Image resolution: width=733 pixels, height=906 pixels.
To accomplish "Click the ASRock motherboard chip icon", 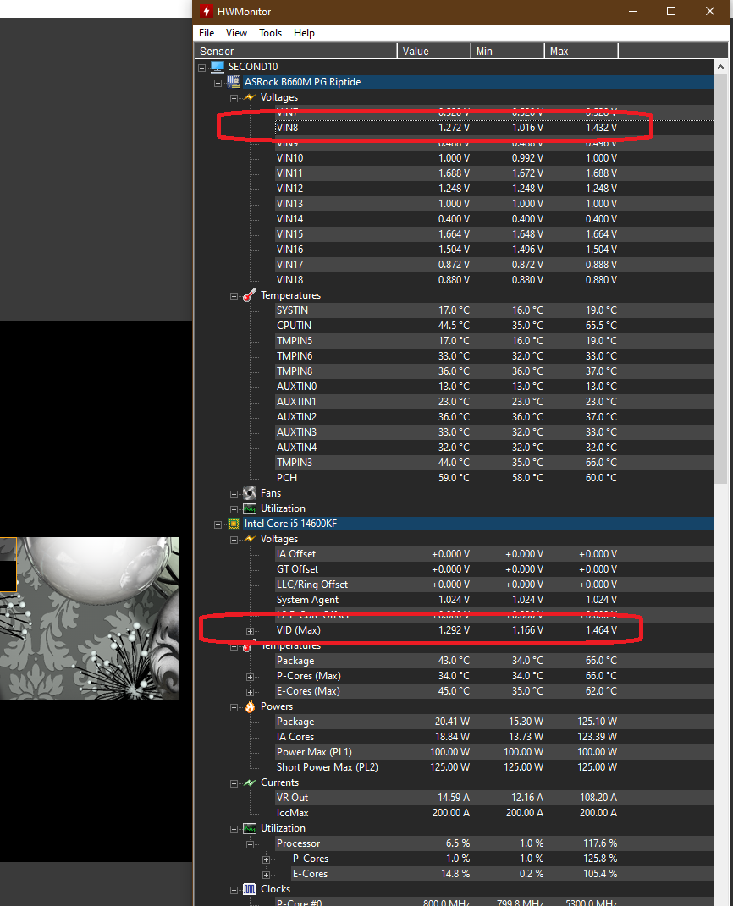I will click(x=233, y=81).
